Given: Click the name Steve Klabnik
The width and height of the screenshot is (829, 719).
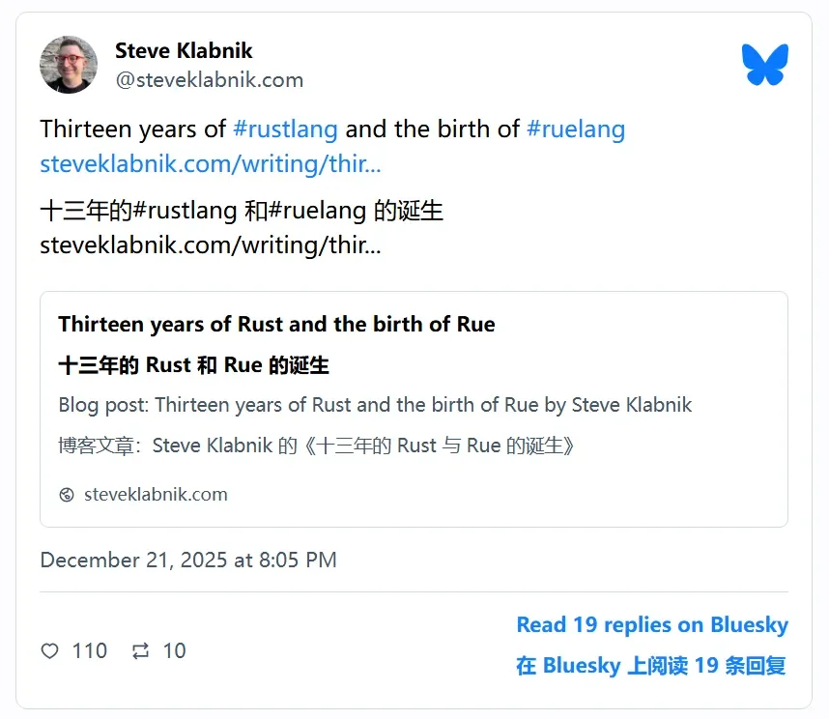Looking at the screenshot, I should tap(184, 50).
